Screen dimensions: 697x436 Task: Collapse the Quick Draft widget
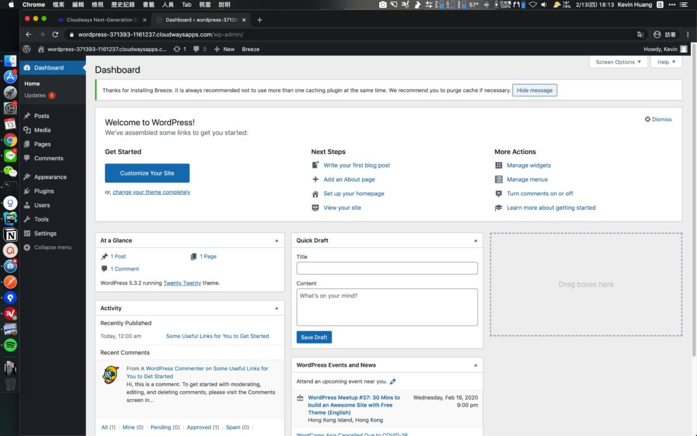coord(475,240)
